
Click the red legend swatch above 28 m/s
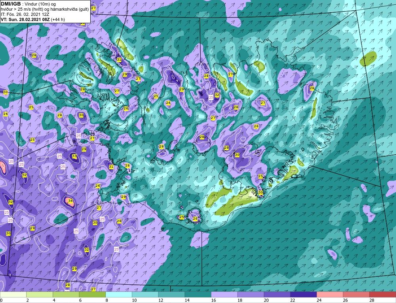pyautogui.click(x=383, y=295)
